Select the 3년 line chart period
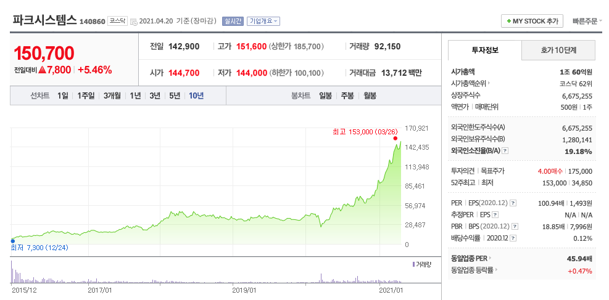The image size is (609, 300). 155,95
